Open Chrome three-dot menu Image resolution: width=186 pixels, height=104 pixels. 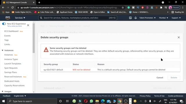point(183,8)
